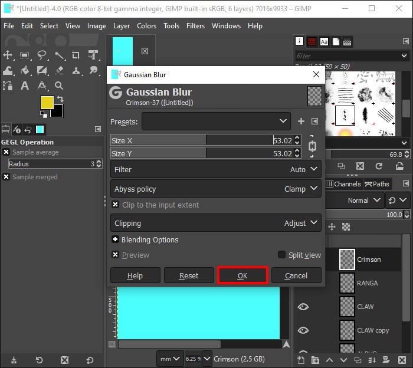The image size is (413, 368).
Task: Open the presets menu arrow icon in Gaussian Blur
Action: (x=314, y=121)
